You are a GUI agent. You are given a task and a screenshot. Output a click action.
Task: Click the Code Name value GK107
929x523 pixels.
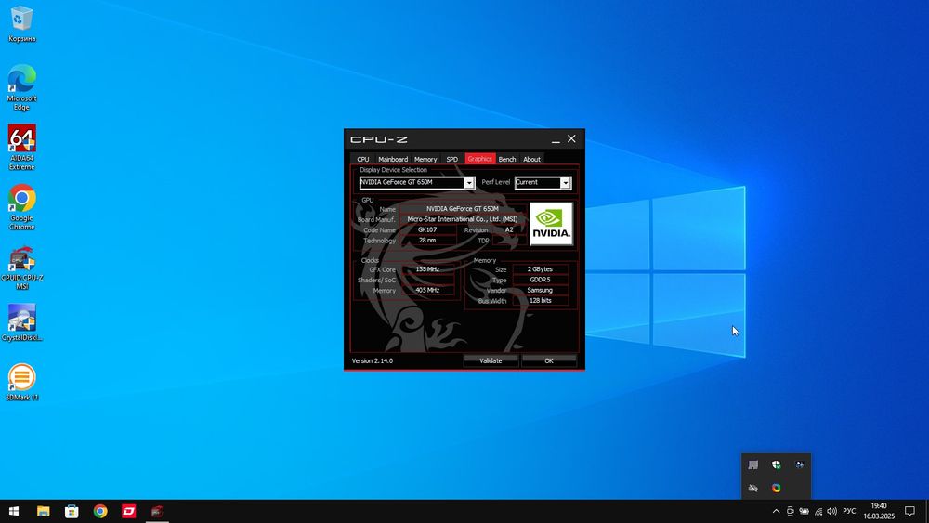coord(427,229)
